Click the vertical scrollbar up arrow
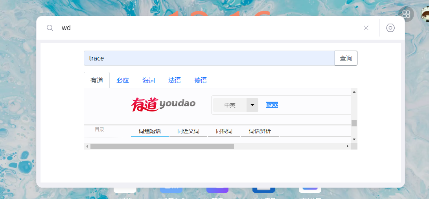This screenshot has width=429, height=199. coord(354,92)
